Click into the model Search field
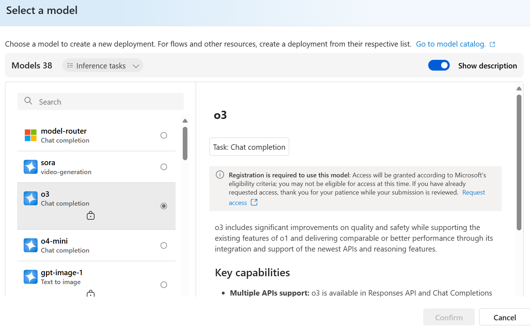Screen dimensions: 530x335 [100, 102]
